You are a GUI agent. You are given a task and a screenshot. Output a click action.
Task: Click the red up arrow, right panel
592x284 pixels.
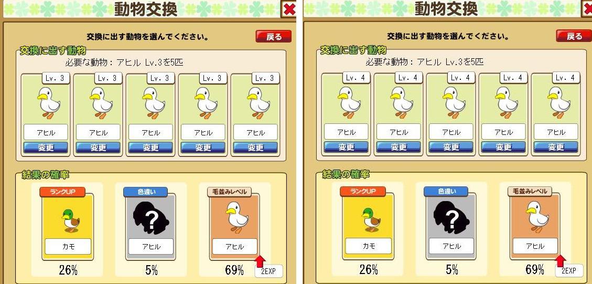tap(561, 261)
